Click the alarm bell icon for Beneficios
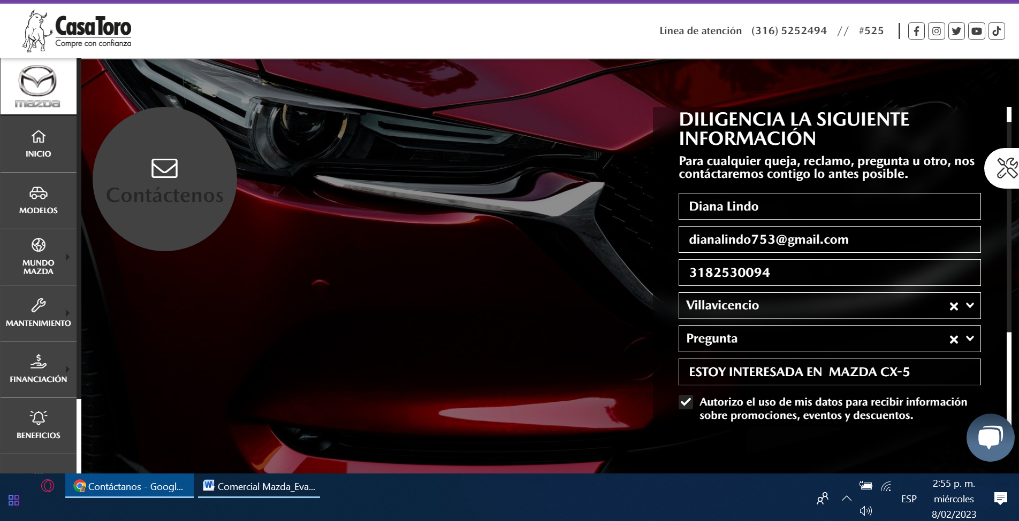Viewport: 1019px width, 521px height. click(x=39, y=417)
